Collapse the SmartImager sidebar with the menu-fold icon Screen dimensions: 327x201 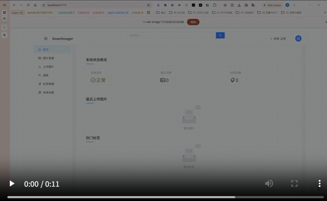46,39
